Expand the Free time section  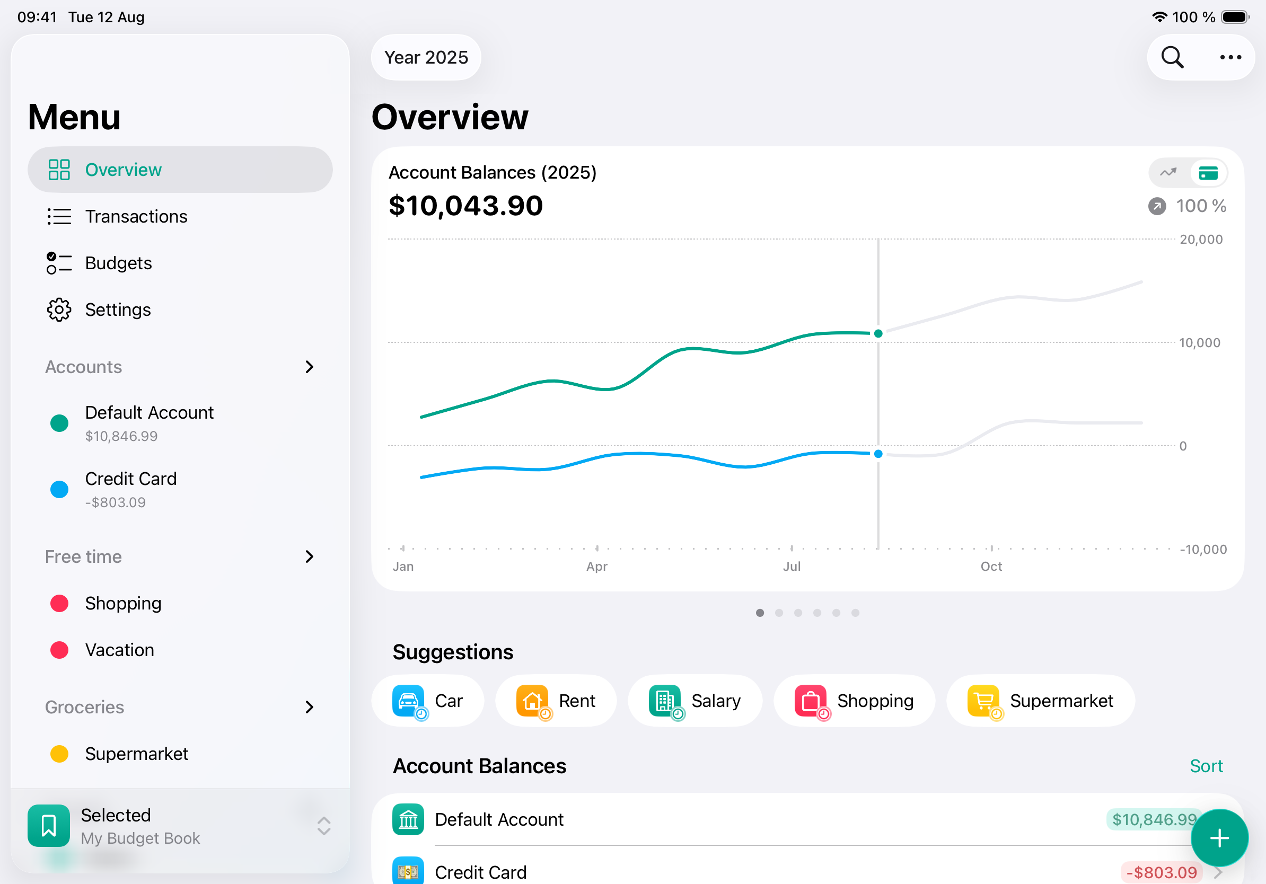(x=309, y=556)
